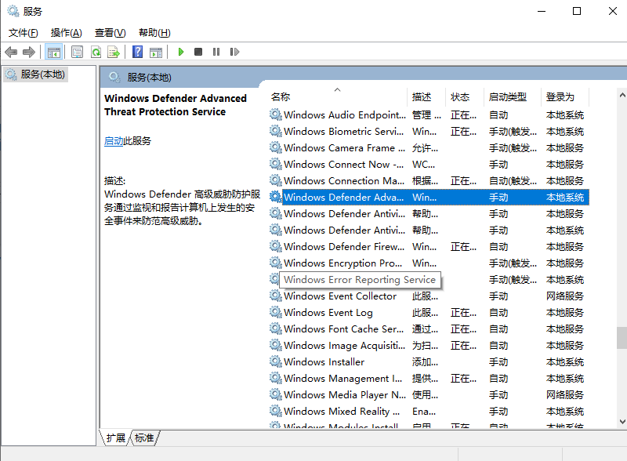Click the Back arrow toolbar icon
This screenshot has width=627, height=461.
coord(11,52)
